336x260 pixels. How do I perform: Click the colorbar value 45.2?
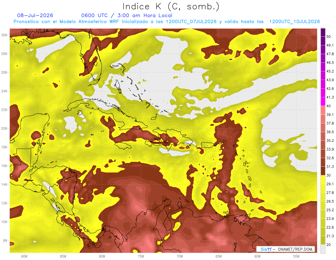point(330,72)
